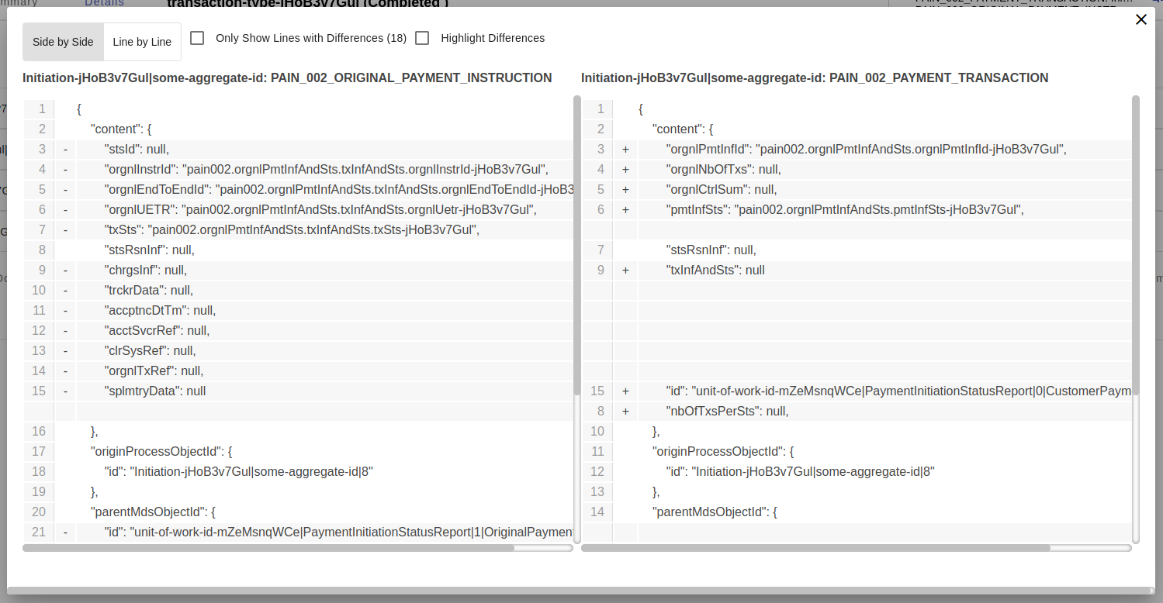Switch to Side by Side view
Viewport: 1163px width, 603px height.
(63, 42)
